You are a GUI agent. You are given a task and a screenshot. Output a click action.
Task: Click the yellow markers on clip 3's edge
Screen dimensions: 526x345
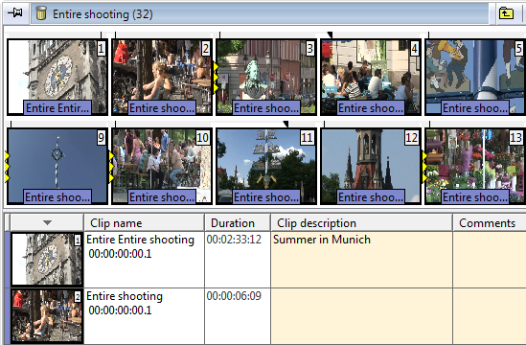pyautogui.click(x=216, y=78)
